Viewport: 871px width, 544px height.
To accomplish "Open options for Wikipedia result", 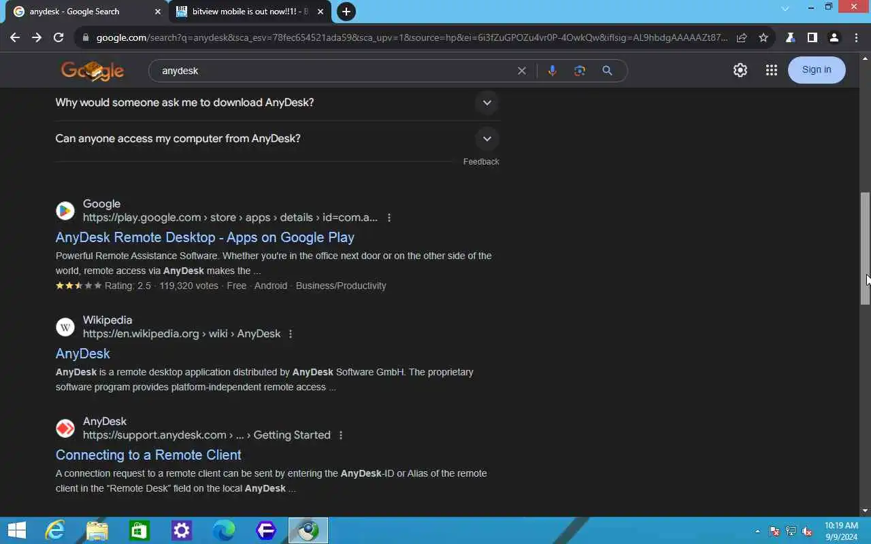I will pyautogui.click(x=291, y=334).
